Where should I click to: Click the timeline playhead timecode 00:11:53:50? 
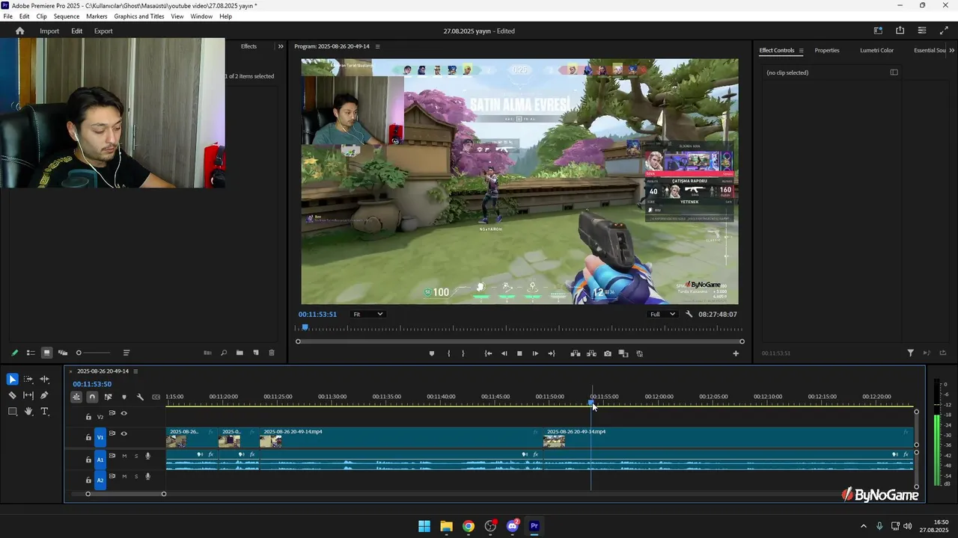click(x=92, y=384)
